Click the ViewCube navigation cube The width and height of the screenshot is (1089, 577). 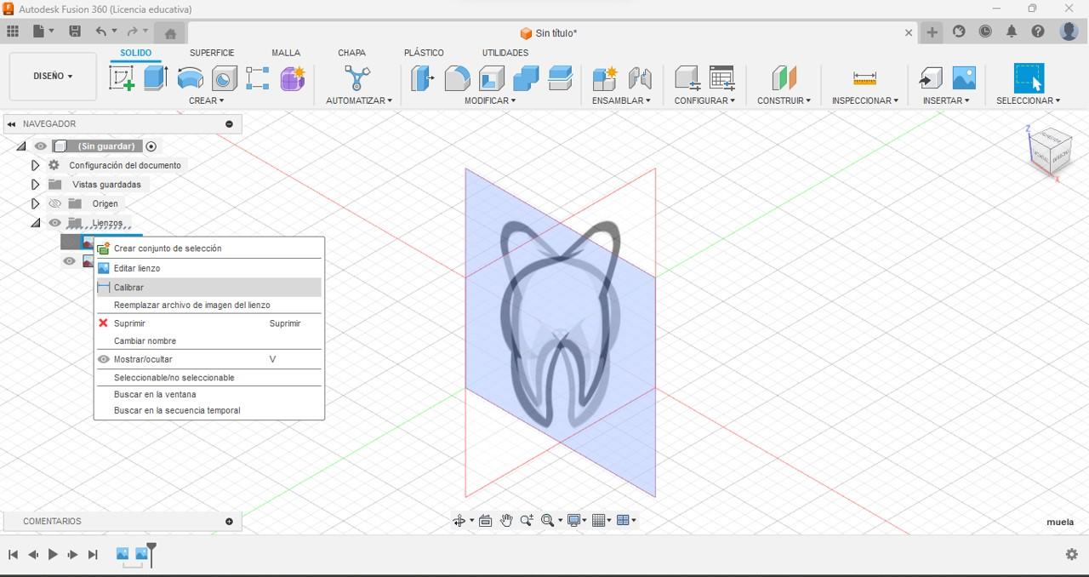pyautogui.click(x=1051, y=151)
